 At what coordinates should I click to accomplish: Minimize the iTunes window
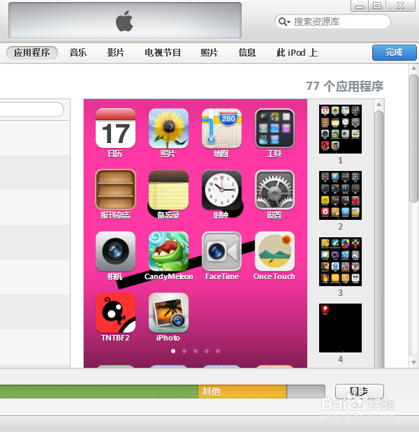[360, 6]
